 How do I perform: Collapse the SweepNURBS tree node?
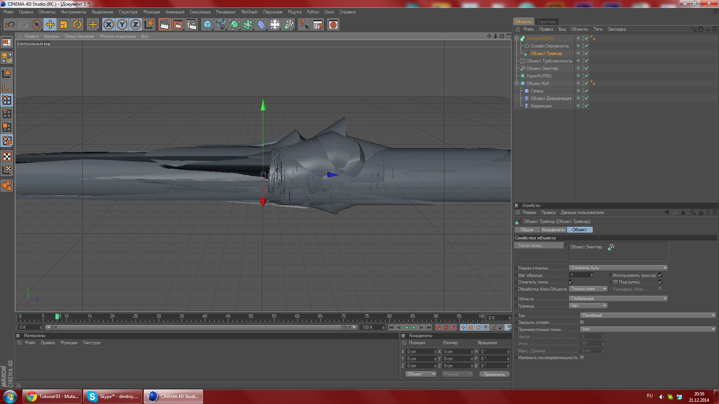(x=517, y=39)
